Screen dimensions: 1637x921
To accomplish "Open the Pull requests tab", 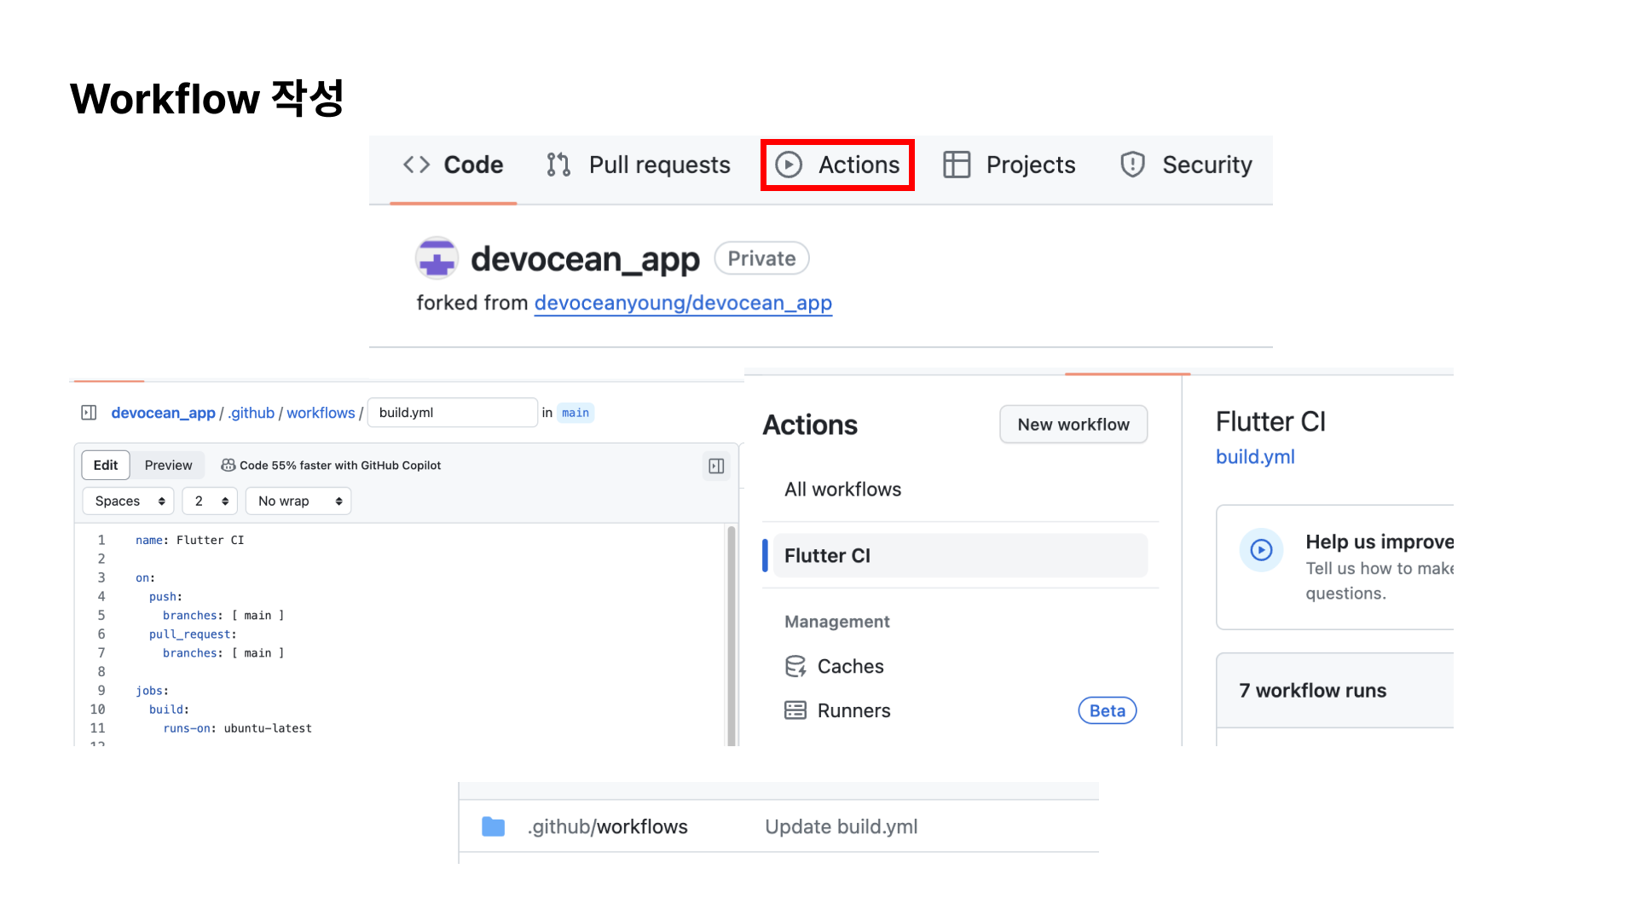I will [x=639, y=165].
